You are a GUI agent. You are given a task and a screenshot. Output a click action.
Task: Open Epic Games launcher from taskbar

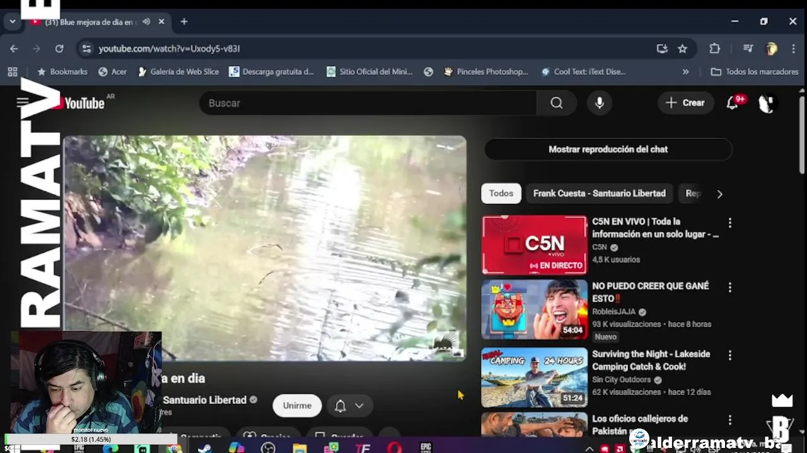point(426,448)
